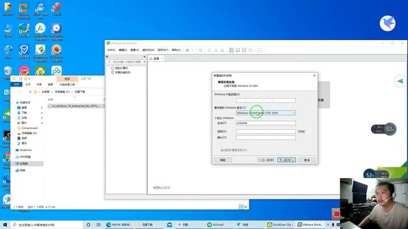Open the Windows Start menu
Image resolution: width=408 pixels, height=229 pixels.
[5, 225]
